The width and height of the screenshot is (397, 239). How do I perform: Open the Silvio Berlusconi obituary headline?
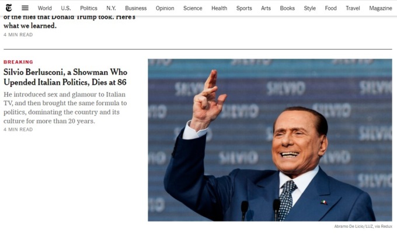pyautogui.click(x=65, y=77)
